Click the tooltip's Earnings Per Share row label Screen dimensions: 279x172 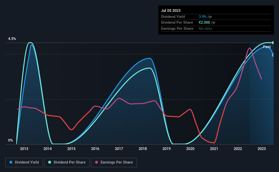[x=177, y=28]
